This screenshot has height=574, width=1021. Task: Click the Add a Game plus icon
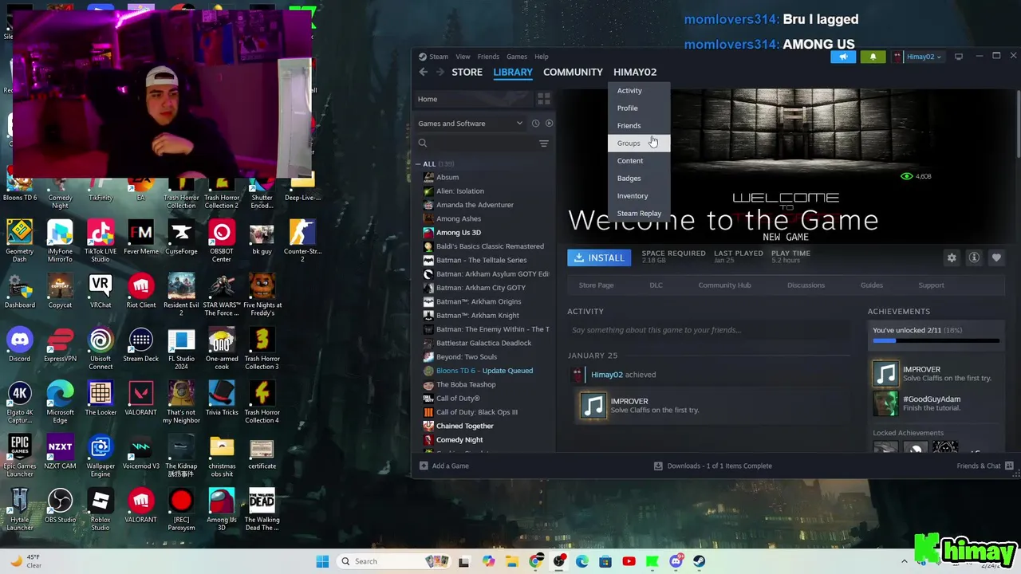(x=424, y=466)
